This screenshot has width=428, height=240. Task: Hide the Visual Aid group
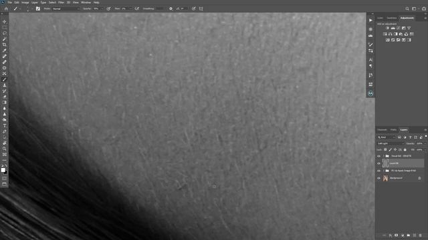[379, 156]
